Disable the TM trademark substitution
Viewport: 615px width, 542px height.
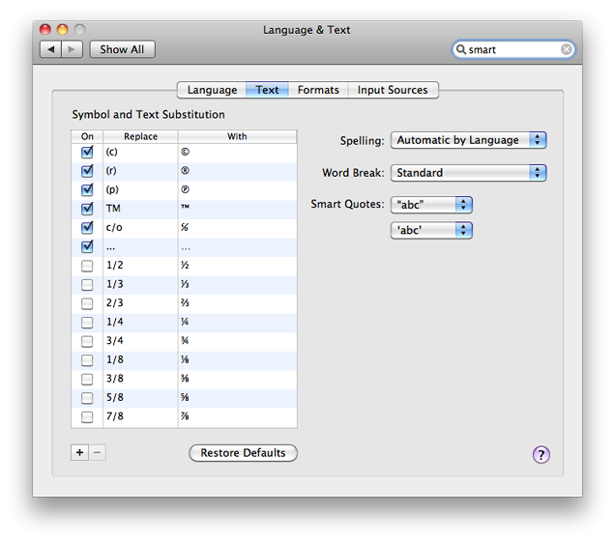87,209
